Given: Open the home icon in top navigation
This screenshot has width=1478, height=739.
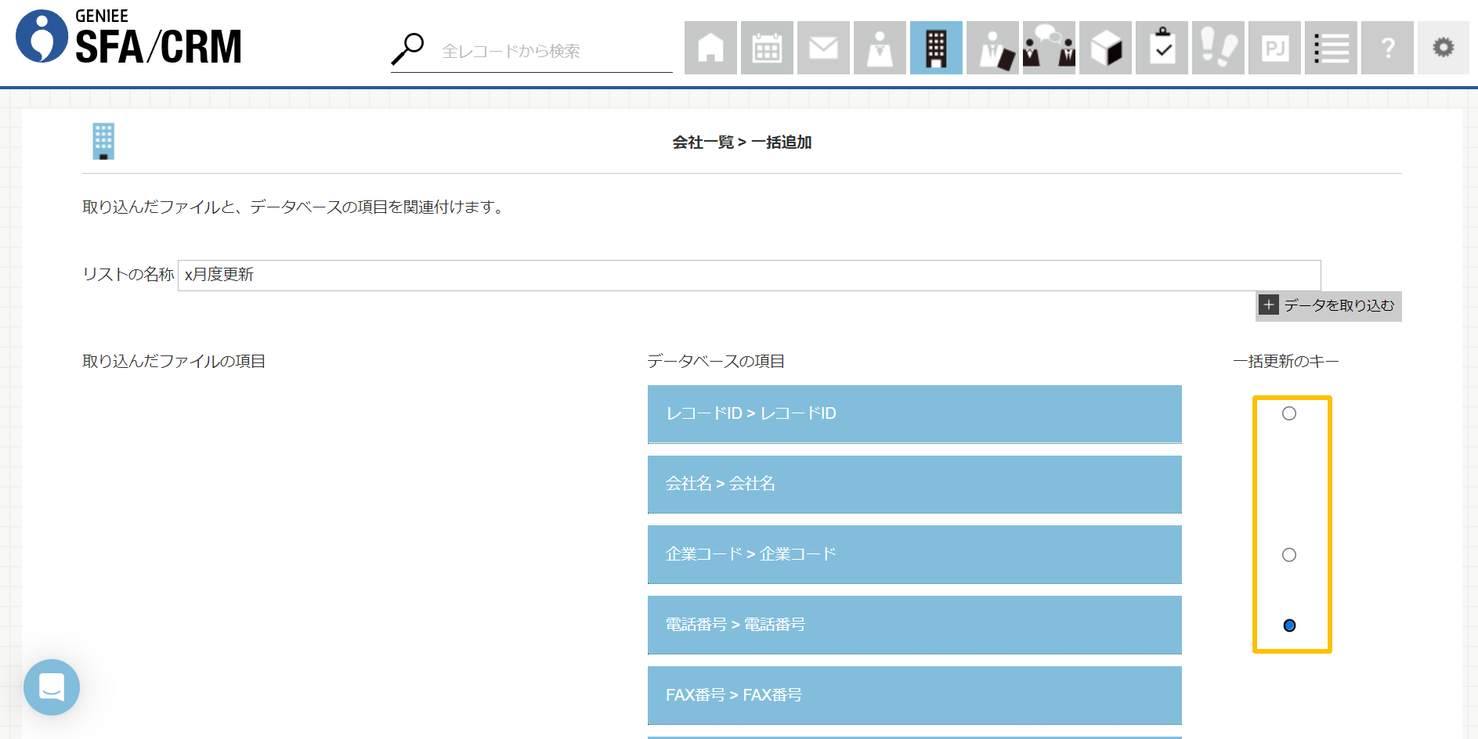Looking at the screenshot, I should point(710,49).
